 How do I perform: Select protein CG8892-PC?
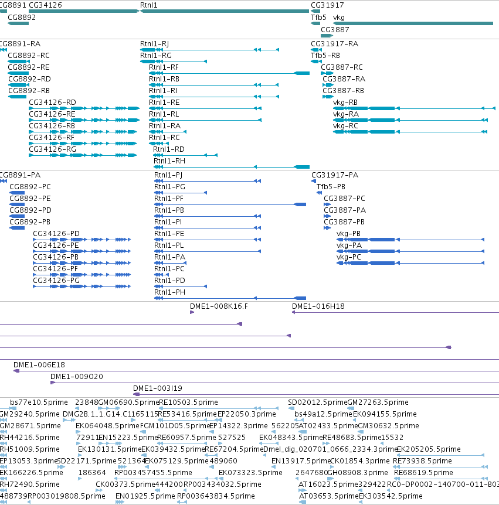point(30,187)
